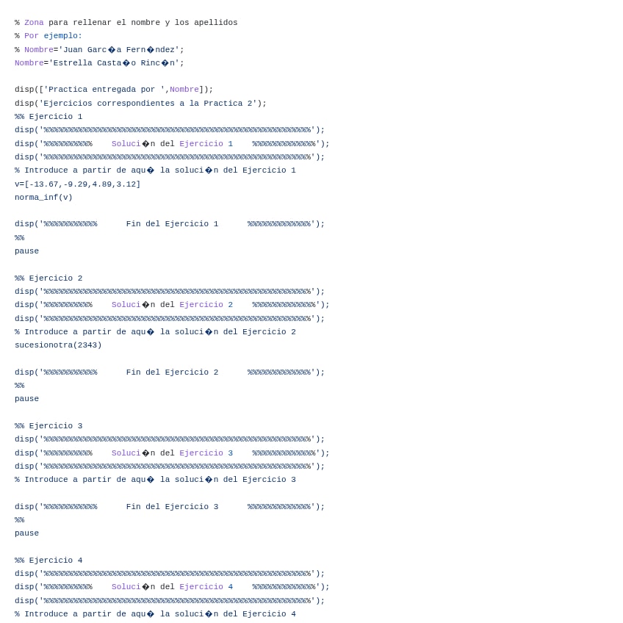Click the '%% Ejercicio 4' section header
Screen dimensions: 623x623
48,561
